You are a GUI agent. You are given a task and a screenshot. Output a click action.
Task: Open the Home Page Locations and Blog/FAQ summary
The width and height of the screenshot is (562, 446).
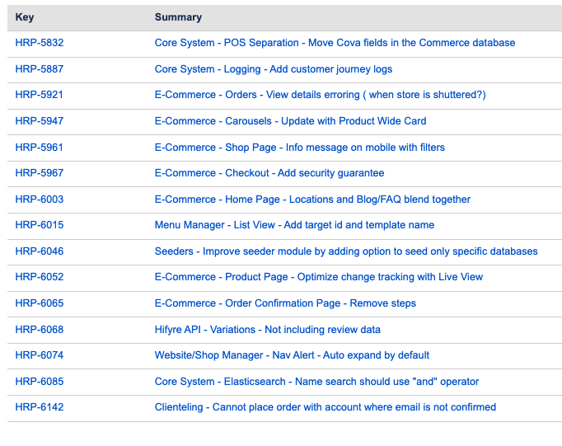point(312,200)
